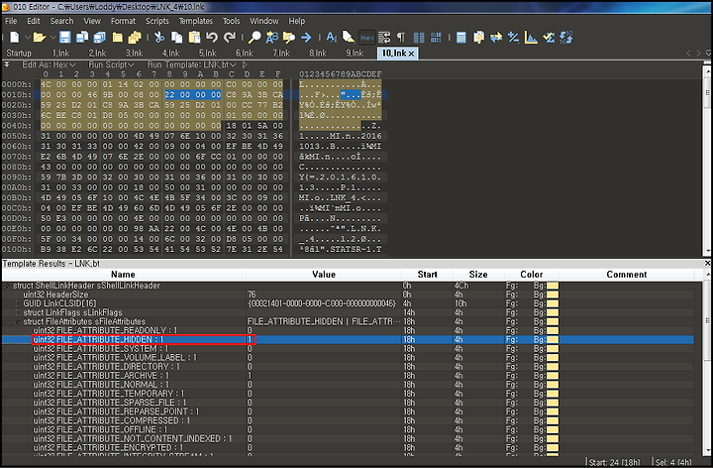Toggle the collapse chevron left of Edit As
Screen dimensions: 713x468
[7, 64]
